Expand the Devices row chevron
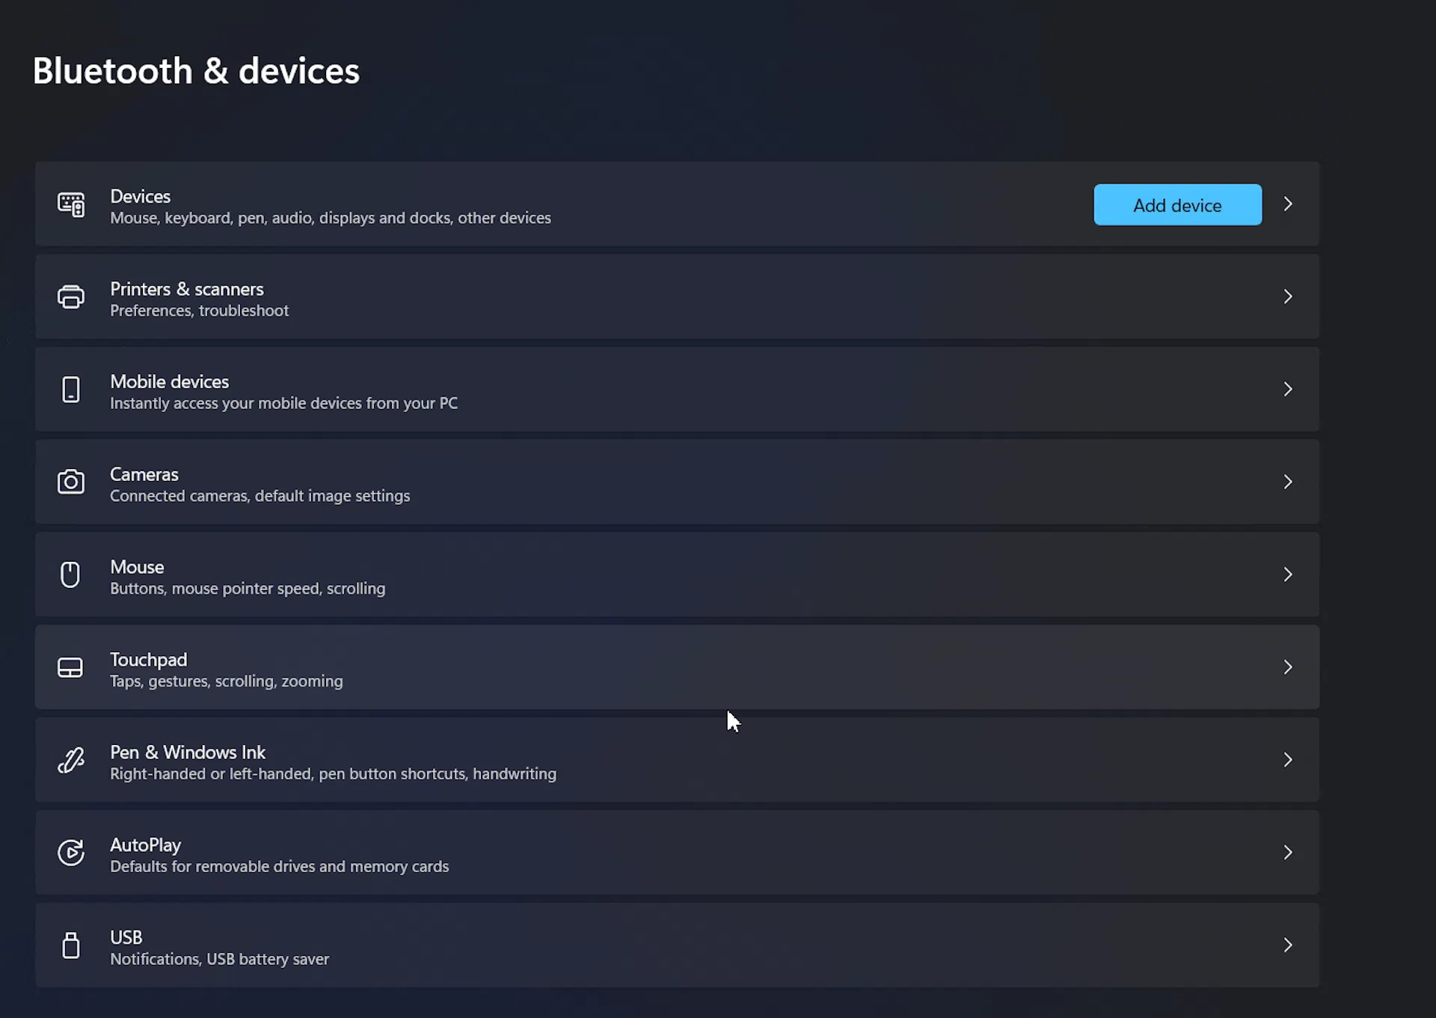Screen dimensions: 1436x1018 coord(1288,204)
